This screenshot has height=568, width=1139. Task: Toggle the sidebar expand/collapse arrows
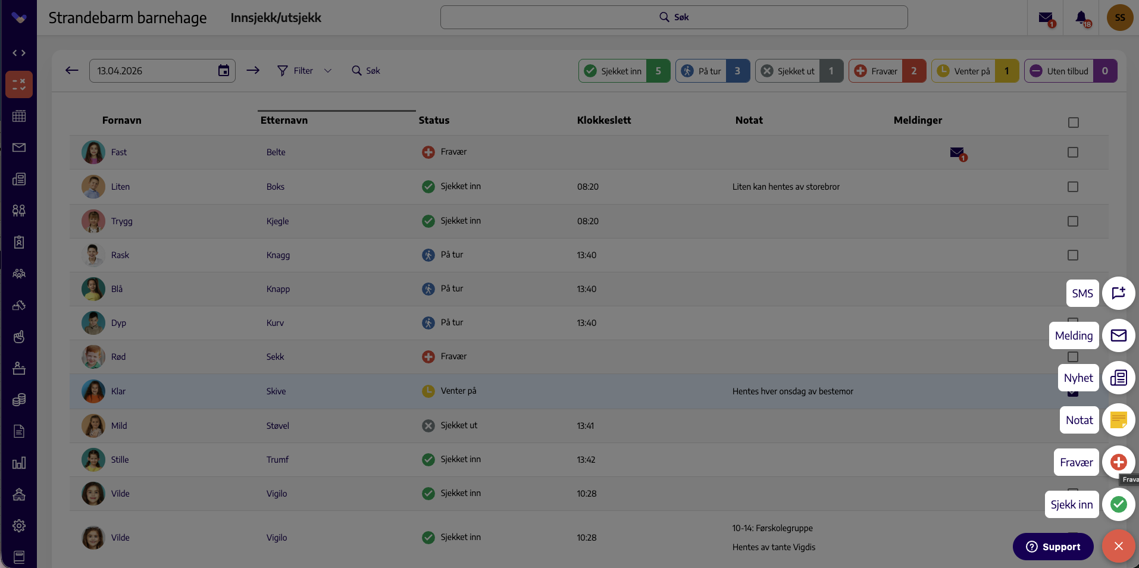pyautogui.click(x=19, y=53)
